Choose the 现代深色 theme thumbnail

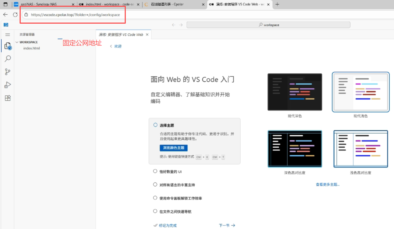[295, 92]
